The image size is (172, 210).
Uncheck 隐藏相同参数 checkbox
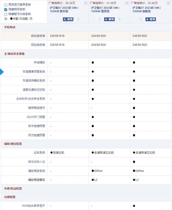click(x=6, y=9)
